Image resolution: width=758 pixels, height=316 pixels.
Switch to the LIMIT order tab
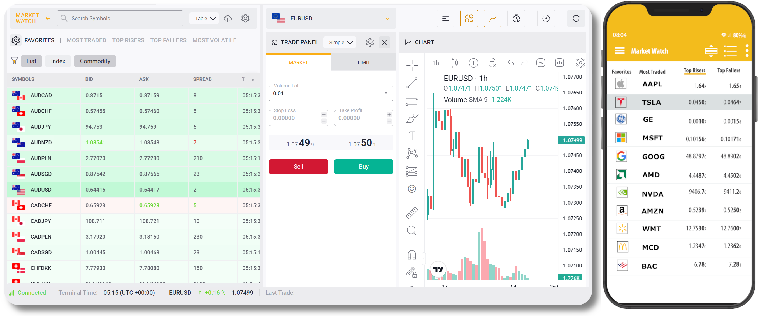364,63
